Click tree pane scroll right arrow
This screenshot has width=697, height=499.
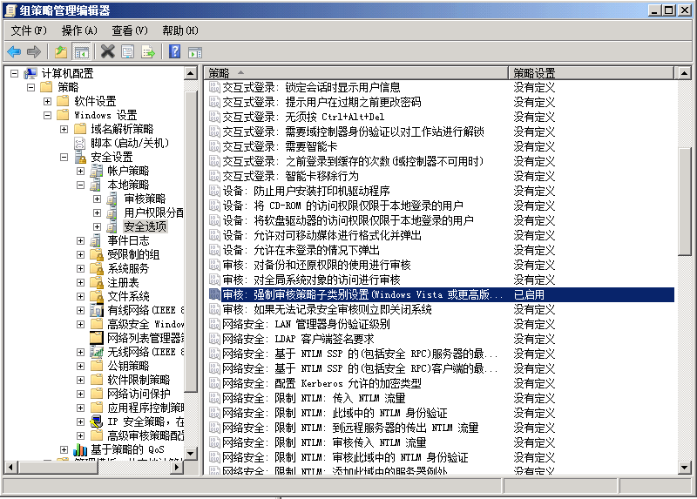[x=178, y=468]
